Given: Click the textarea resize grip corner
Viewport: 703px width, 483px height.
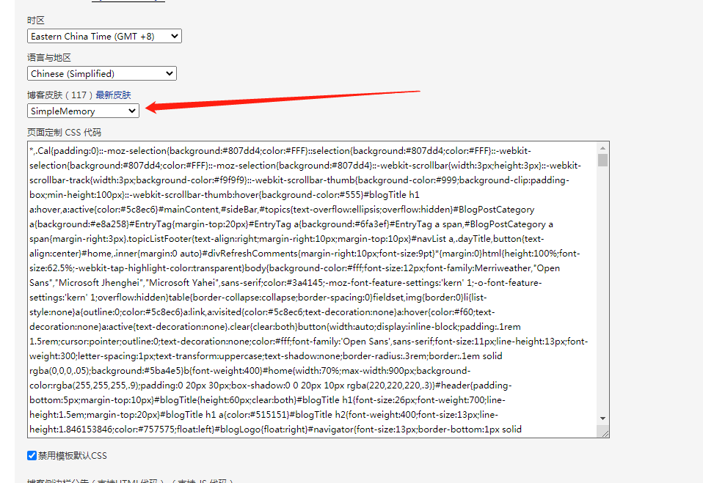Looking at the screenshot, I should 605,433.
